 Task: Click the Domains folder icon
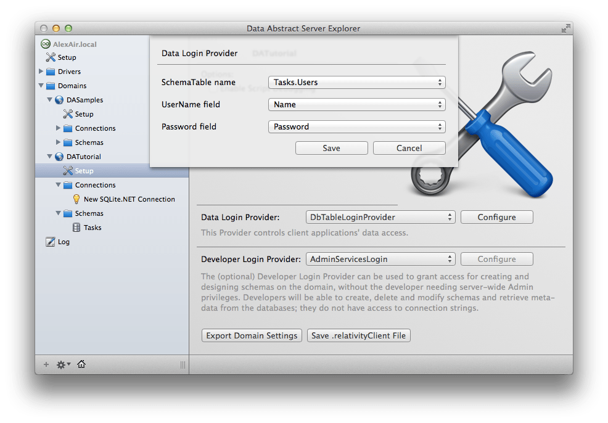51,86
